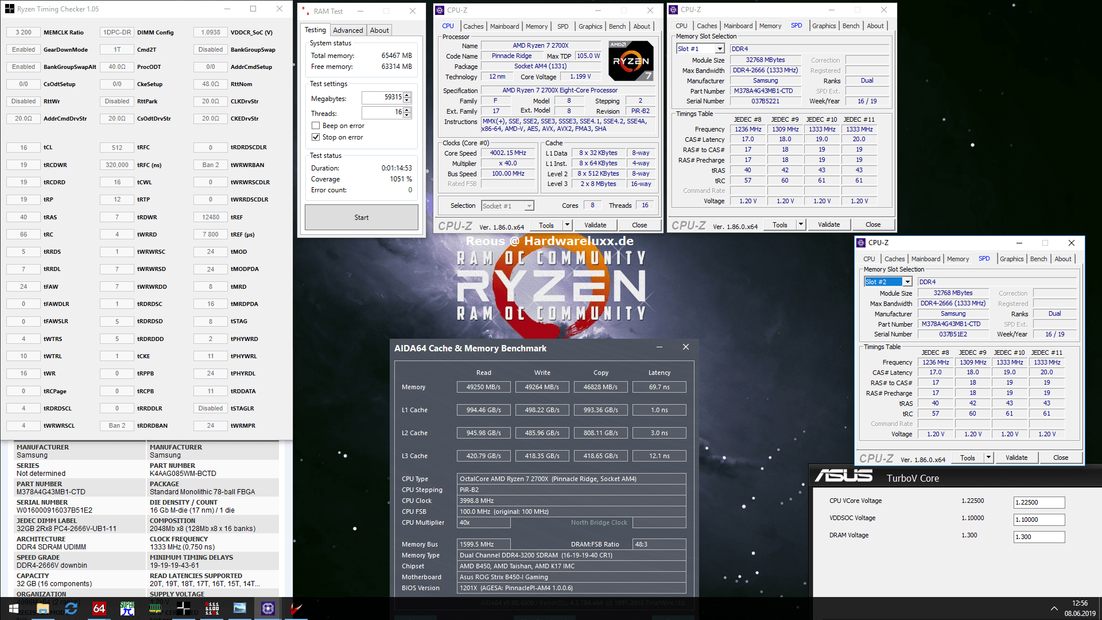This screenshot has width=1102, height=620.
Task: Click part number K4AAG085WM-BCTD
Action: point(183,474)
